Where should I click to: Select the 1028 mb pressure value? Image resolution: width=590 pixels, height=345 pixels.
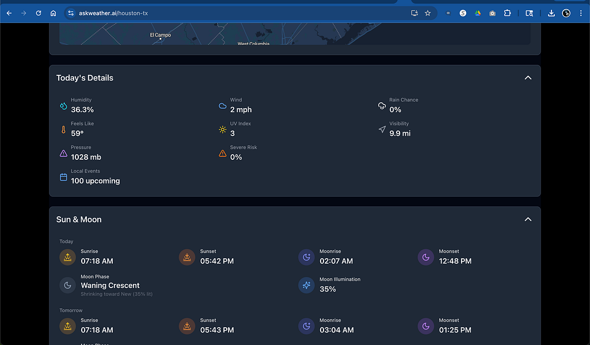[x=86, y=157]
